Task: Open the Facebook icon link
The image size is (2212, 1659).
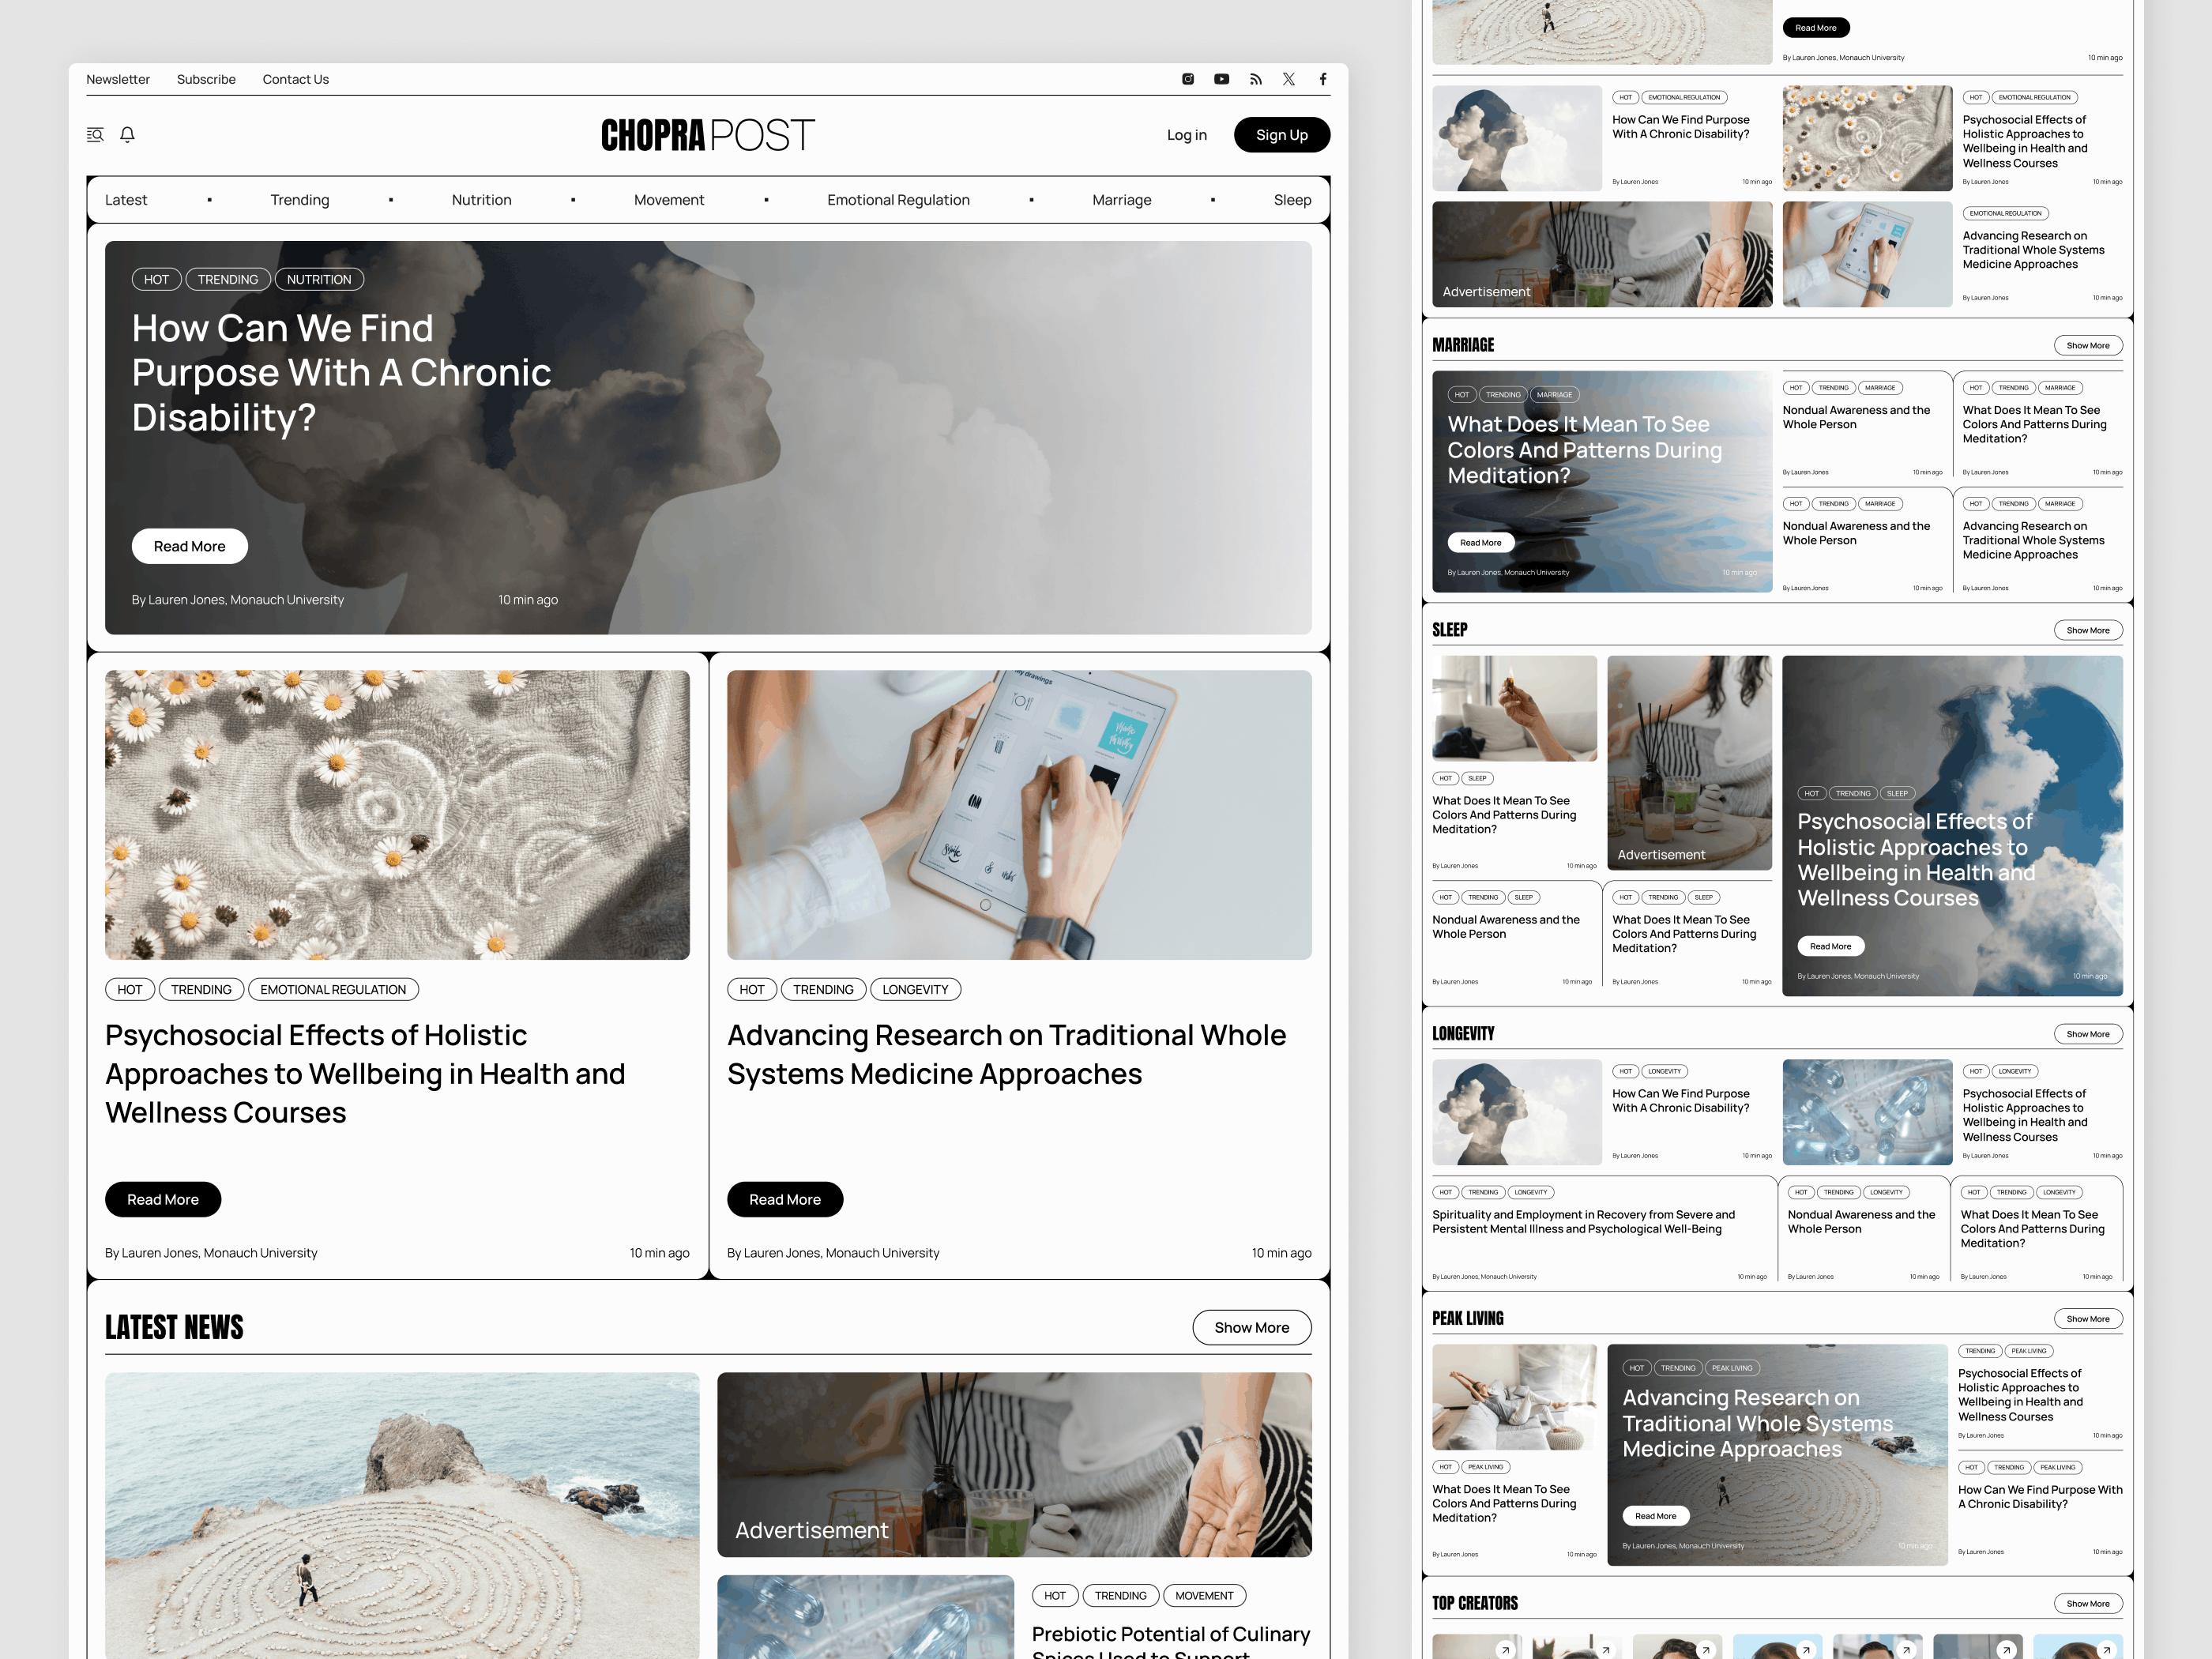Action: click(x=1323, y=79)
